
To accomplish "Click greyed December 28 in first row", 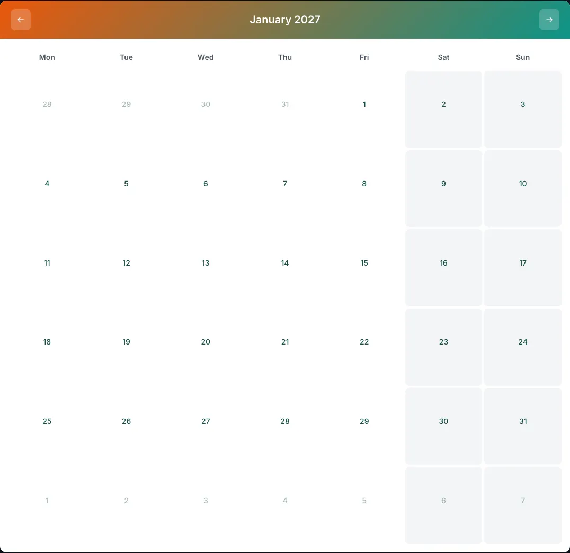I will point(47,110).
